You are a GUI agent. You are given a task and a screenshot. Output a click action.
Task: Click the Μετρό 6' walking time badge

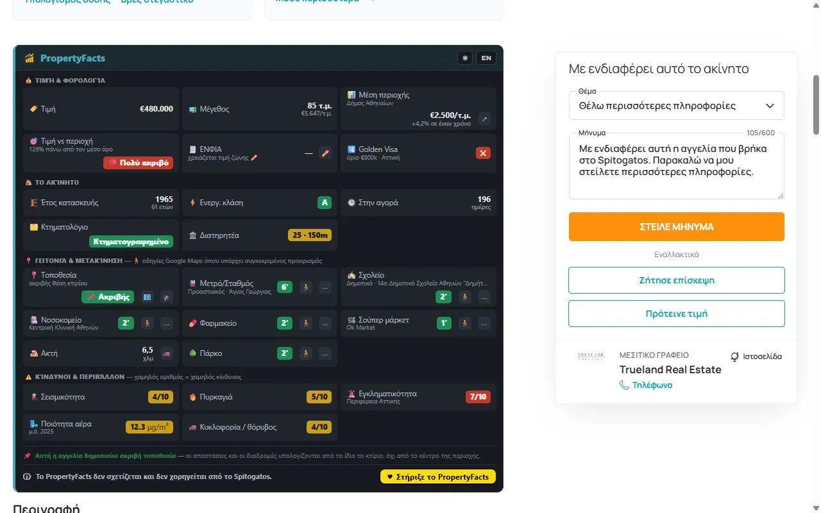[285, 287]
